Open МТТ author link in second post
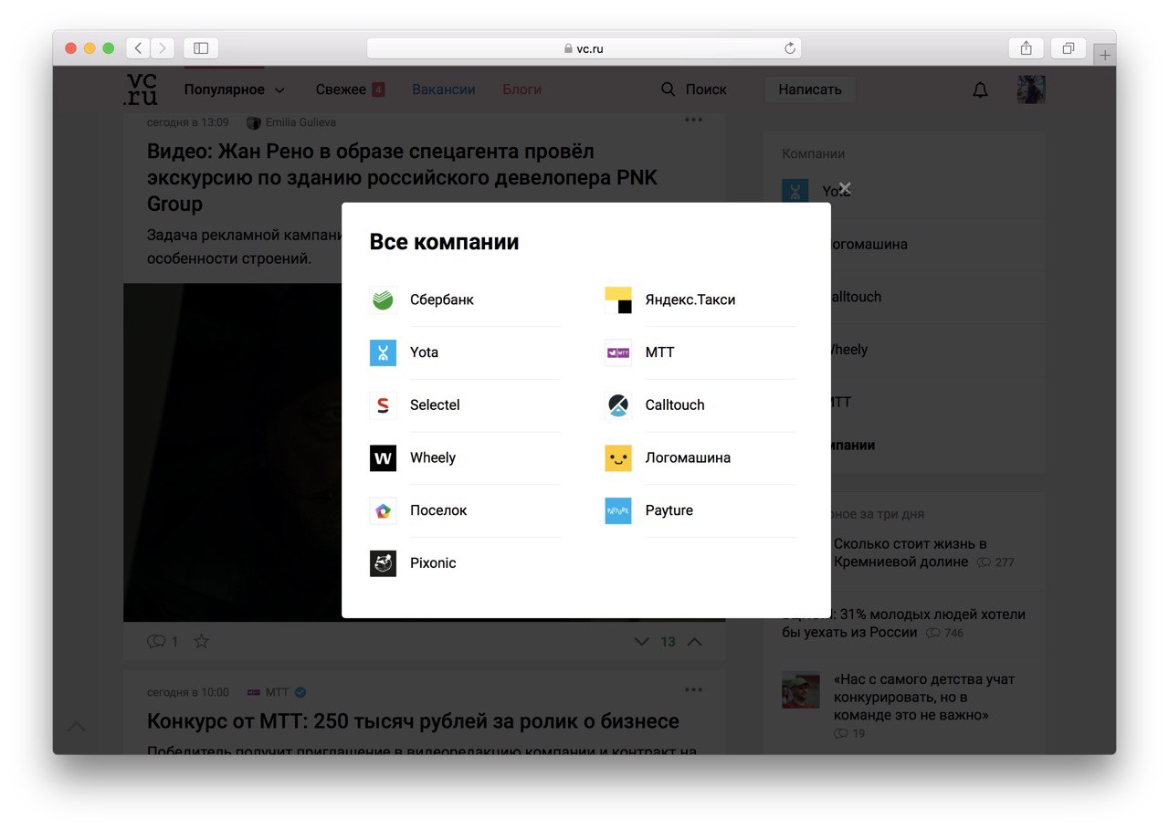This screenshot has width=1169, height=830. (x=277, y=692)
